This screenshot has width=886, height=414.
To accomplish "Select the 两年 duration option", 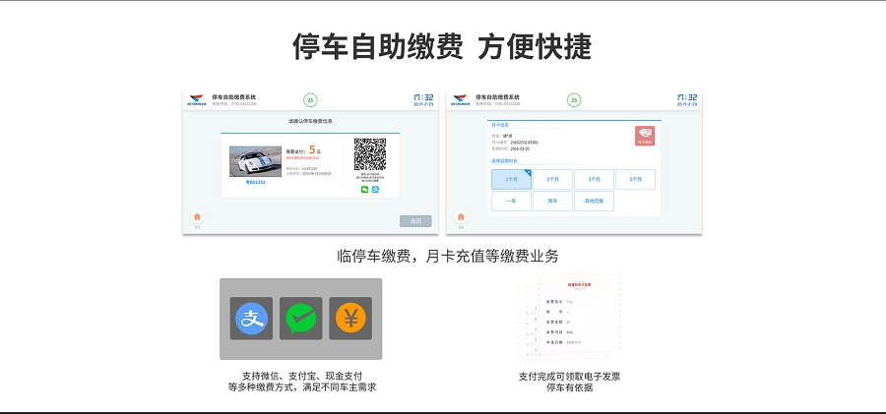I will click(x=552, y=201).
